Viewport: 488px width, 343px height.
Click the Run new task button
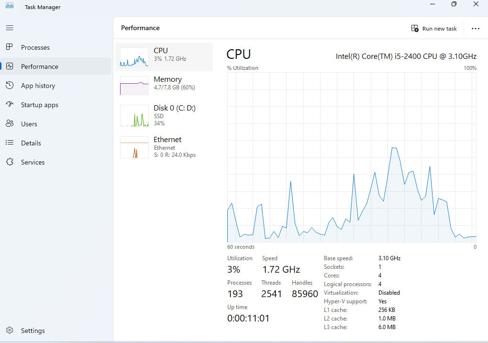click(434, 29)
